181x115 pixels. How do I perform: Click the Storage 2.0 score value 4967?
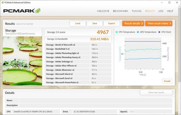tap(103, 32)
